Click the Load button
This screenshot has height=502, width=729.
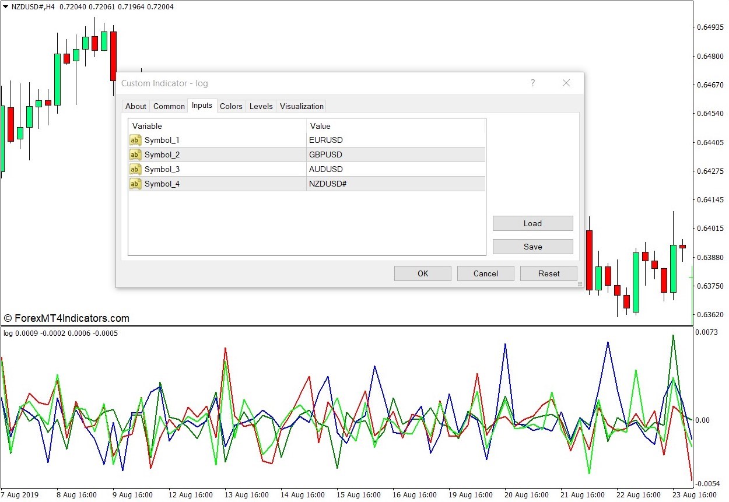click(533, 223)
